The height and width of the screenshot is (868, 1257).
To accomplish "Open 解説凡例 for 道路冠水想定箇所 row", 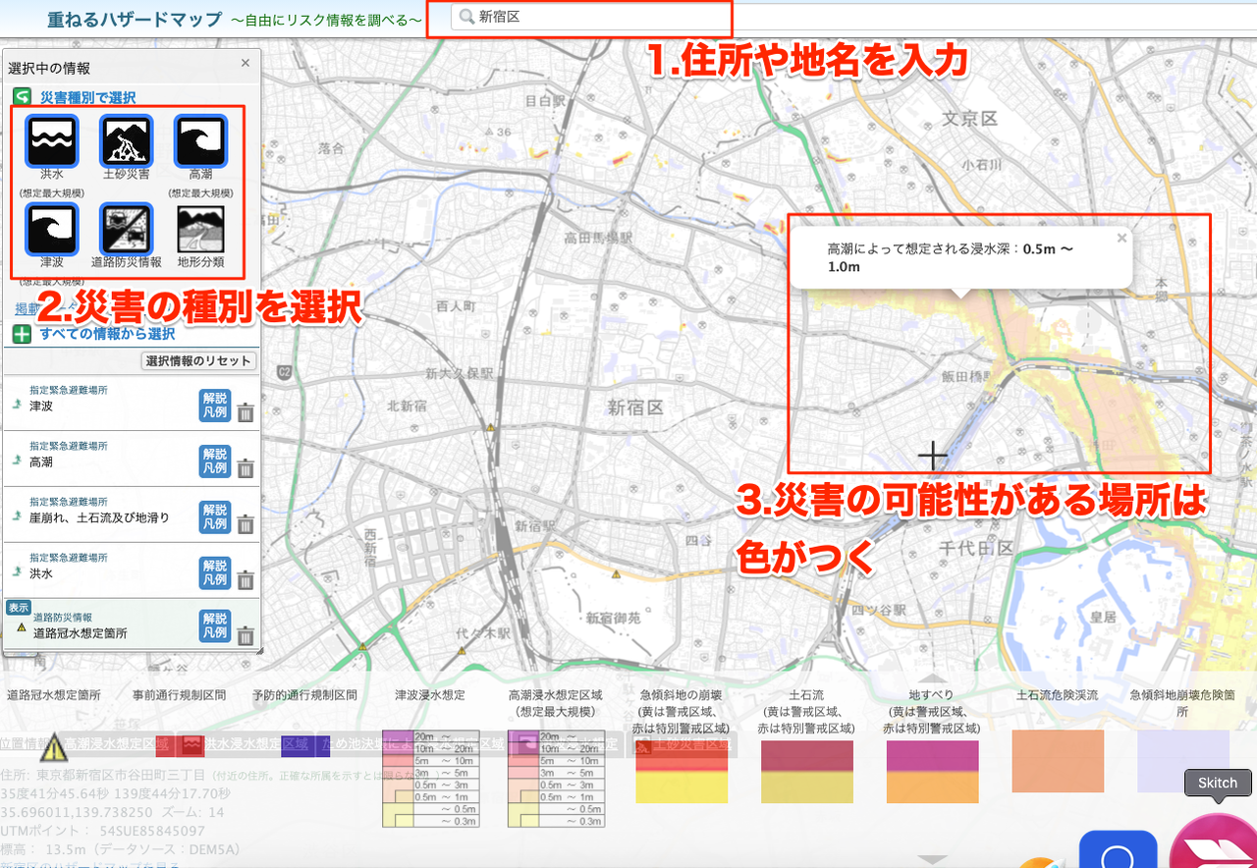I will point(214,625).
